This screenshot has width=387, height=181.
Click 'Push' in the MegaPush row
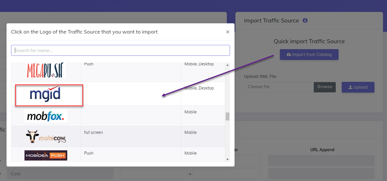click(89, 64)
